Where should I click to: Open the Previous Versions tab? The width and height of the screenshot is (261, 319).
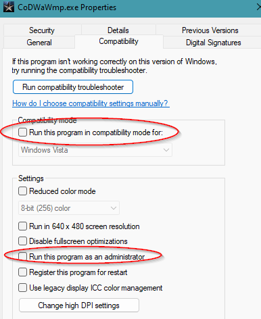coord(210,30)
